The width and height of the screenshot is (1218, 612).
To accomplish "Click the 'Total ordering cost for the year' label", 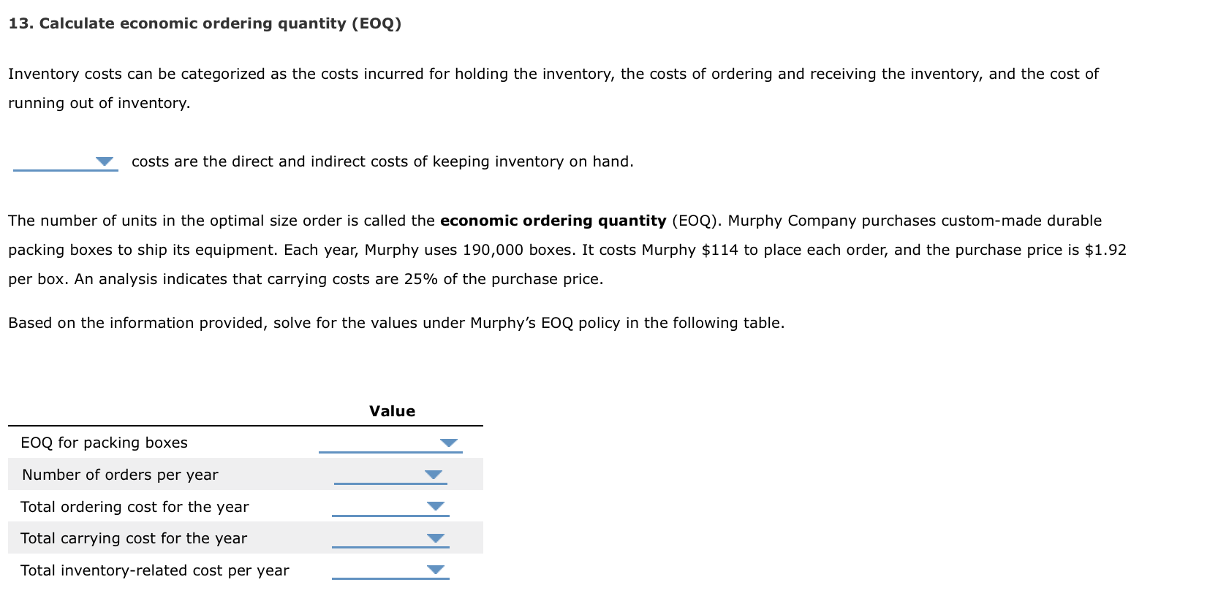I will coord(135,506).
